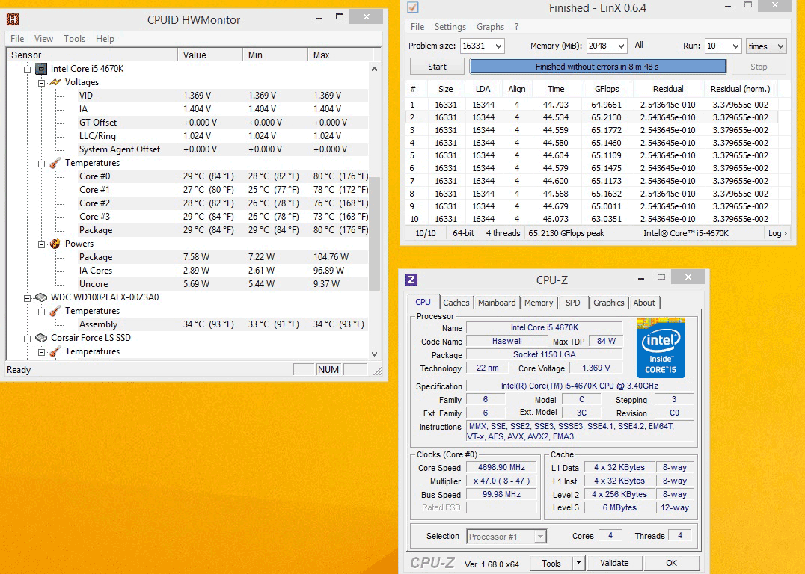Collapse the Intel Core i5 4670K tree node
Screen dimensions: 805x574
(x=28, y=69)
